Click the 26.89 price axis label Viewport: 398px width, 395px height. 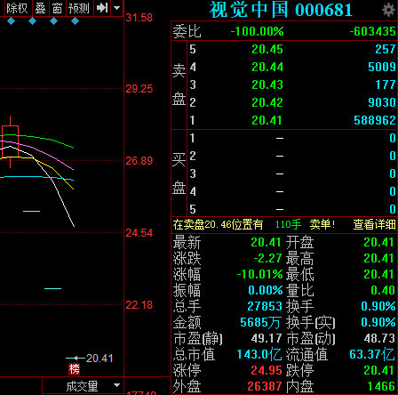139,161
